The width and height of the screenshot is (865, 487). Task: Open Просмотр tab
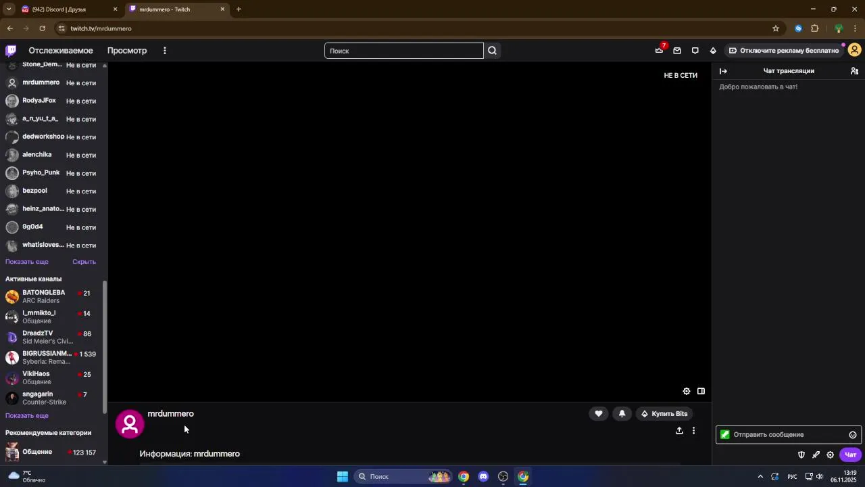(127, 51)
